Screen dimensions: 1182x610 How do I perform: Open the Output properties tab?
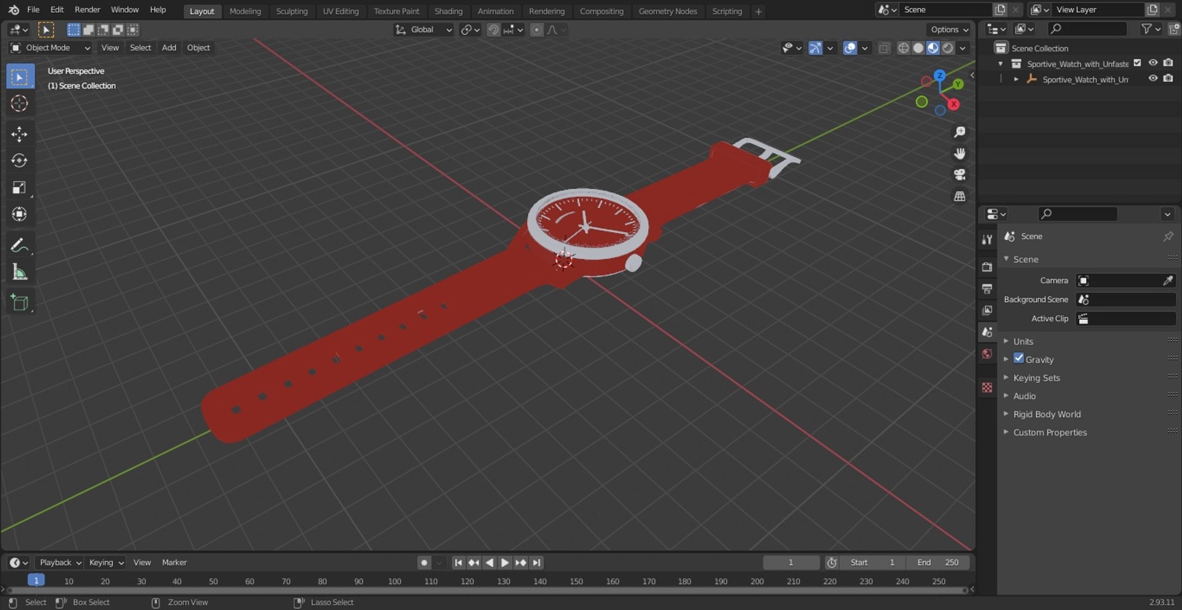pos(987,289)
